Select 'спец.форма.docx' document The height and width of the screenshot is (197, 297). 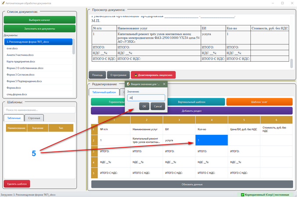pyautogui.click(x=38, y=95)
